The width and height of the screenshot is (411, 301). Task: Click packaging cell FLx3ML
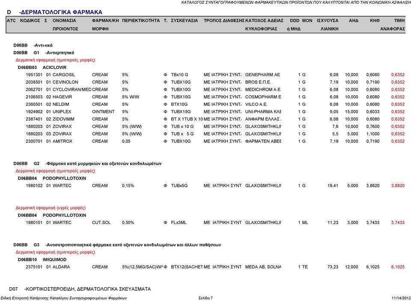[179, 222]
